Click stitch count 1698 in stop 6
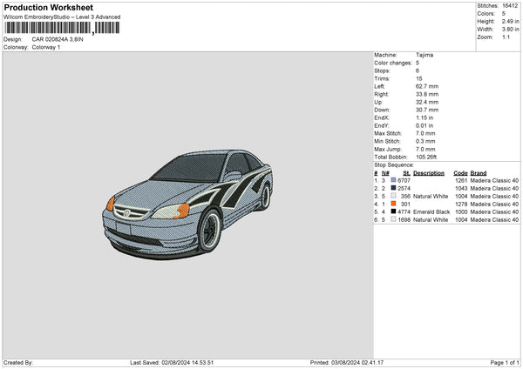The image size is (523, 369). pyautogui.click(x=404, y=219)
